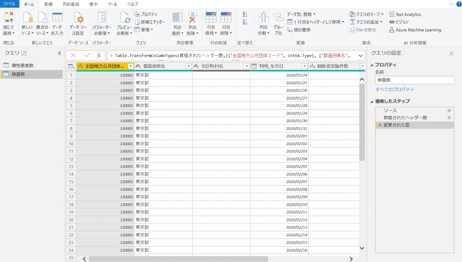Open Use First Row as Headers dropdown
The height and width of the screenshot is (262, 462).
pyautogui.click(x=315, y=22)
